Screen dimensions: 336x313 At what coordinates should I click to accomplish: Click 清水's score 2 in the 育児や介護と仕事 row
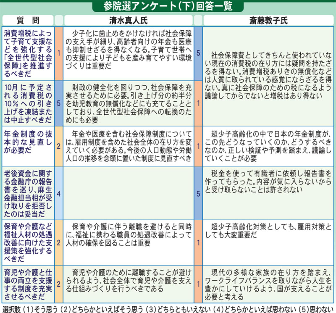(x=59, y=284)
